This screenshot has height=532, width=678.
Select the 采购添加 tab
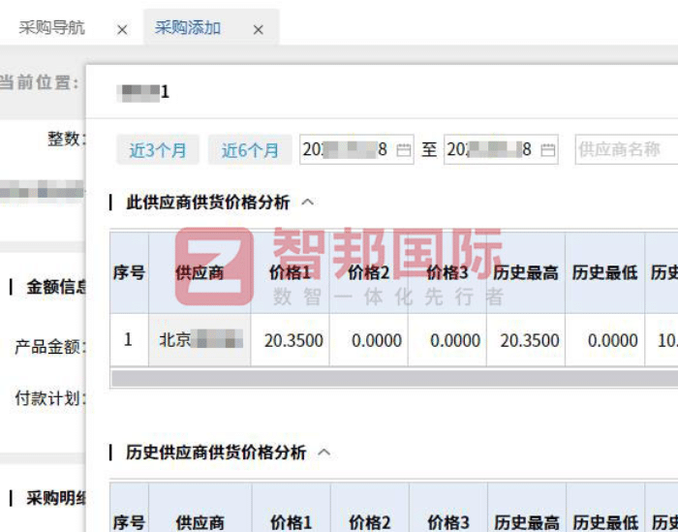pos(188,28)
